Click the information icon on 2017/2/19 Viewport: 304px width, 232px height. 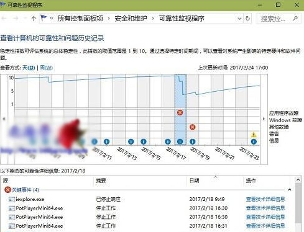193,141
